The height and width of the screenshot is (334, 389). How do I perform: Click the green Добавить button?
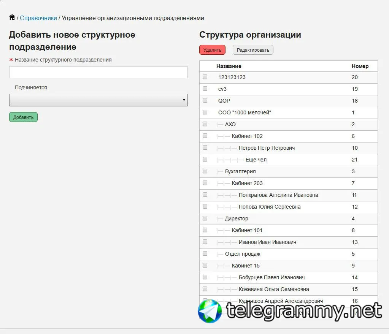point(23,117)
